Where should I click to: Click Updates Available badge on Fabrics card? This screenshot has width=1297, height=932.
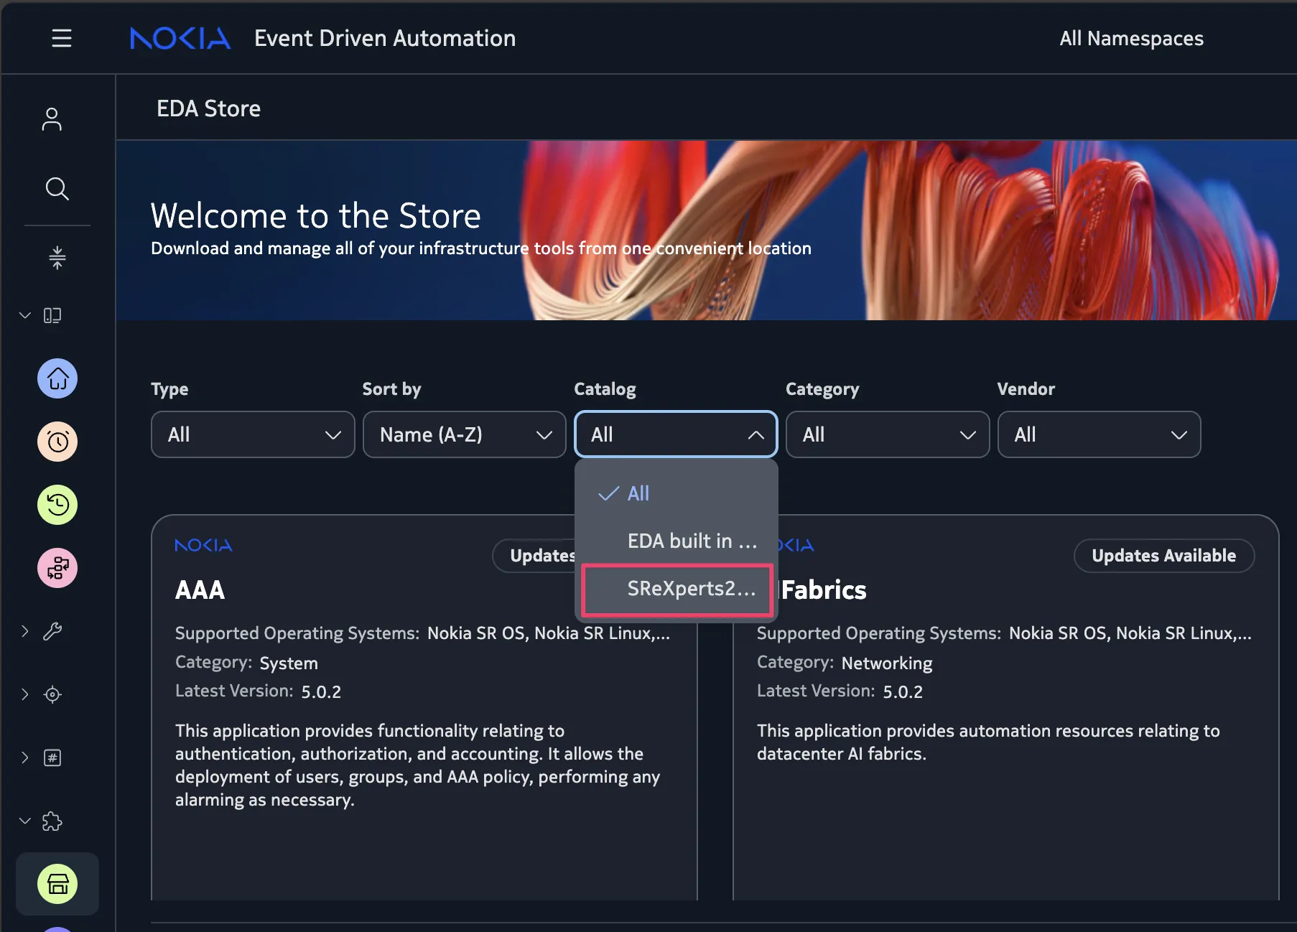click(x=1163, y=556)
